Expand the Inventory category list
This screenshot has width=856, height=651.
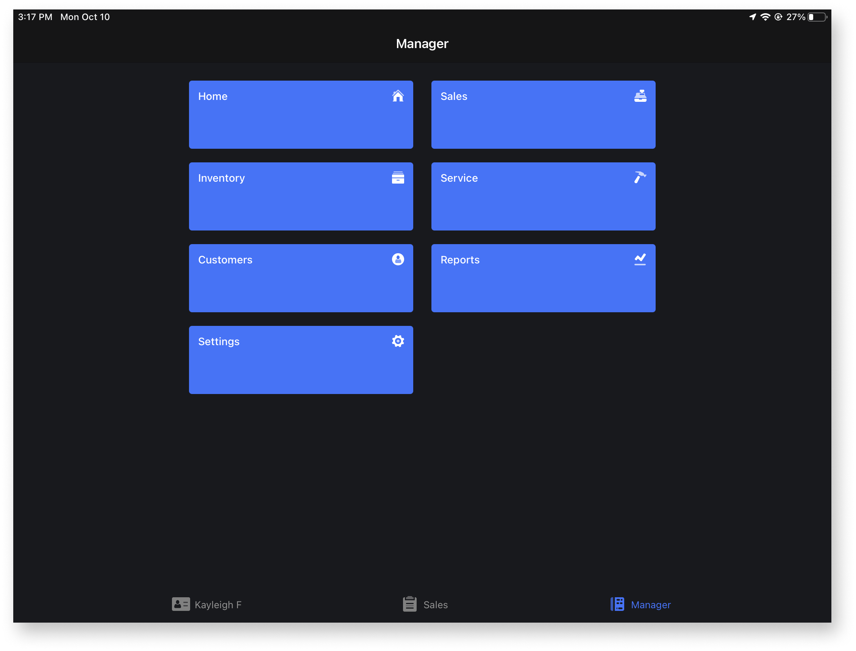pos(301,196)
